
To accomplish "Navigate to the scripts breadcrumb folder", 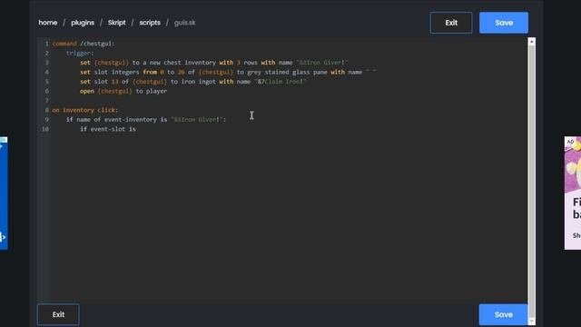I will point(150,23).
